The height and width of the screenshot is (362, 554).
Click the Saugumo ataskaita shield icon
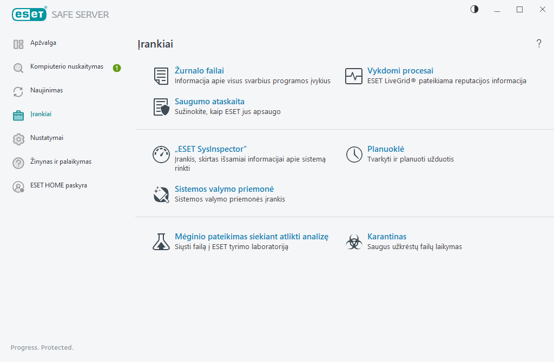click(161, 107)
